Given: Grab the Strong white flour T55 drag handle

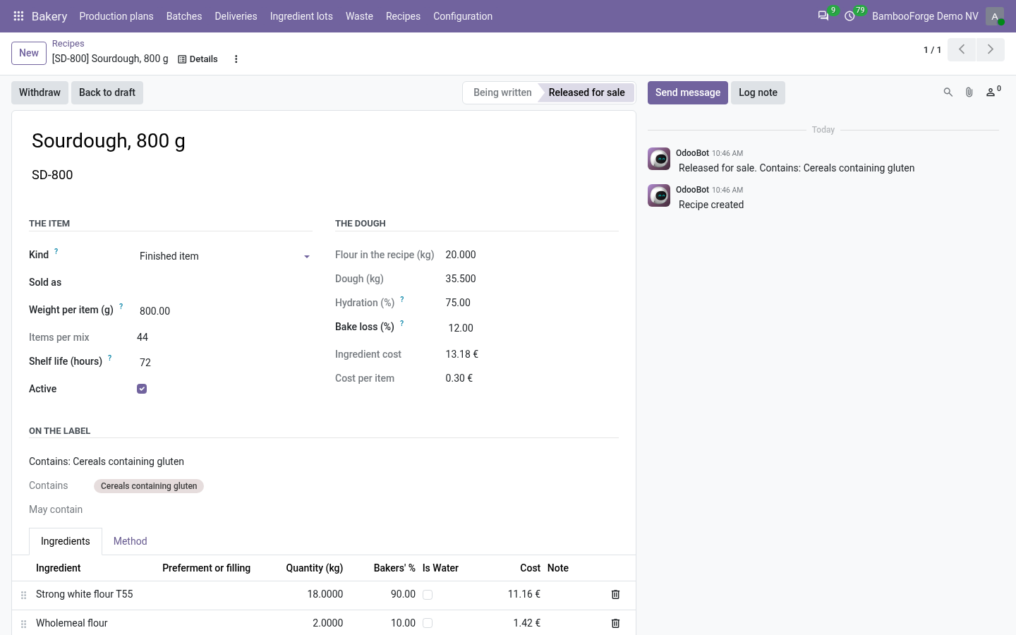Looking at the screenshot, I should [23, 595].
